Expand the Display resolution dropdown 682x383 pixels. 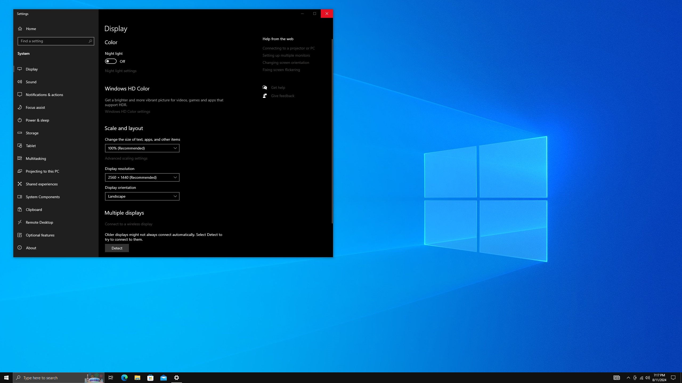142,177
